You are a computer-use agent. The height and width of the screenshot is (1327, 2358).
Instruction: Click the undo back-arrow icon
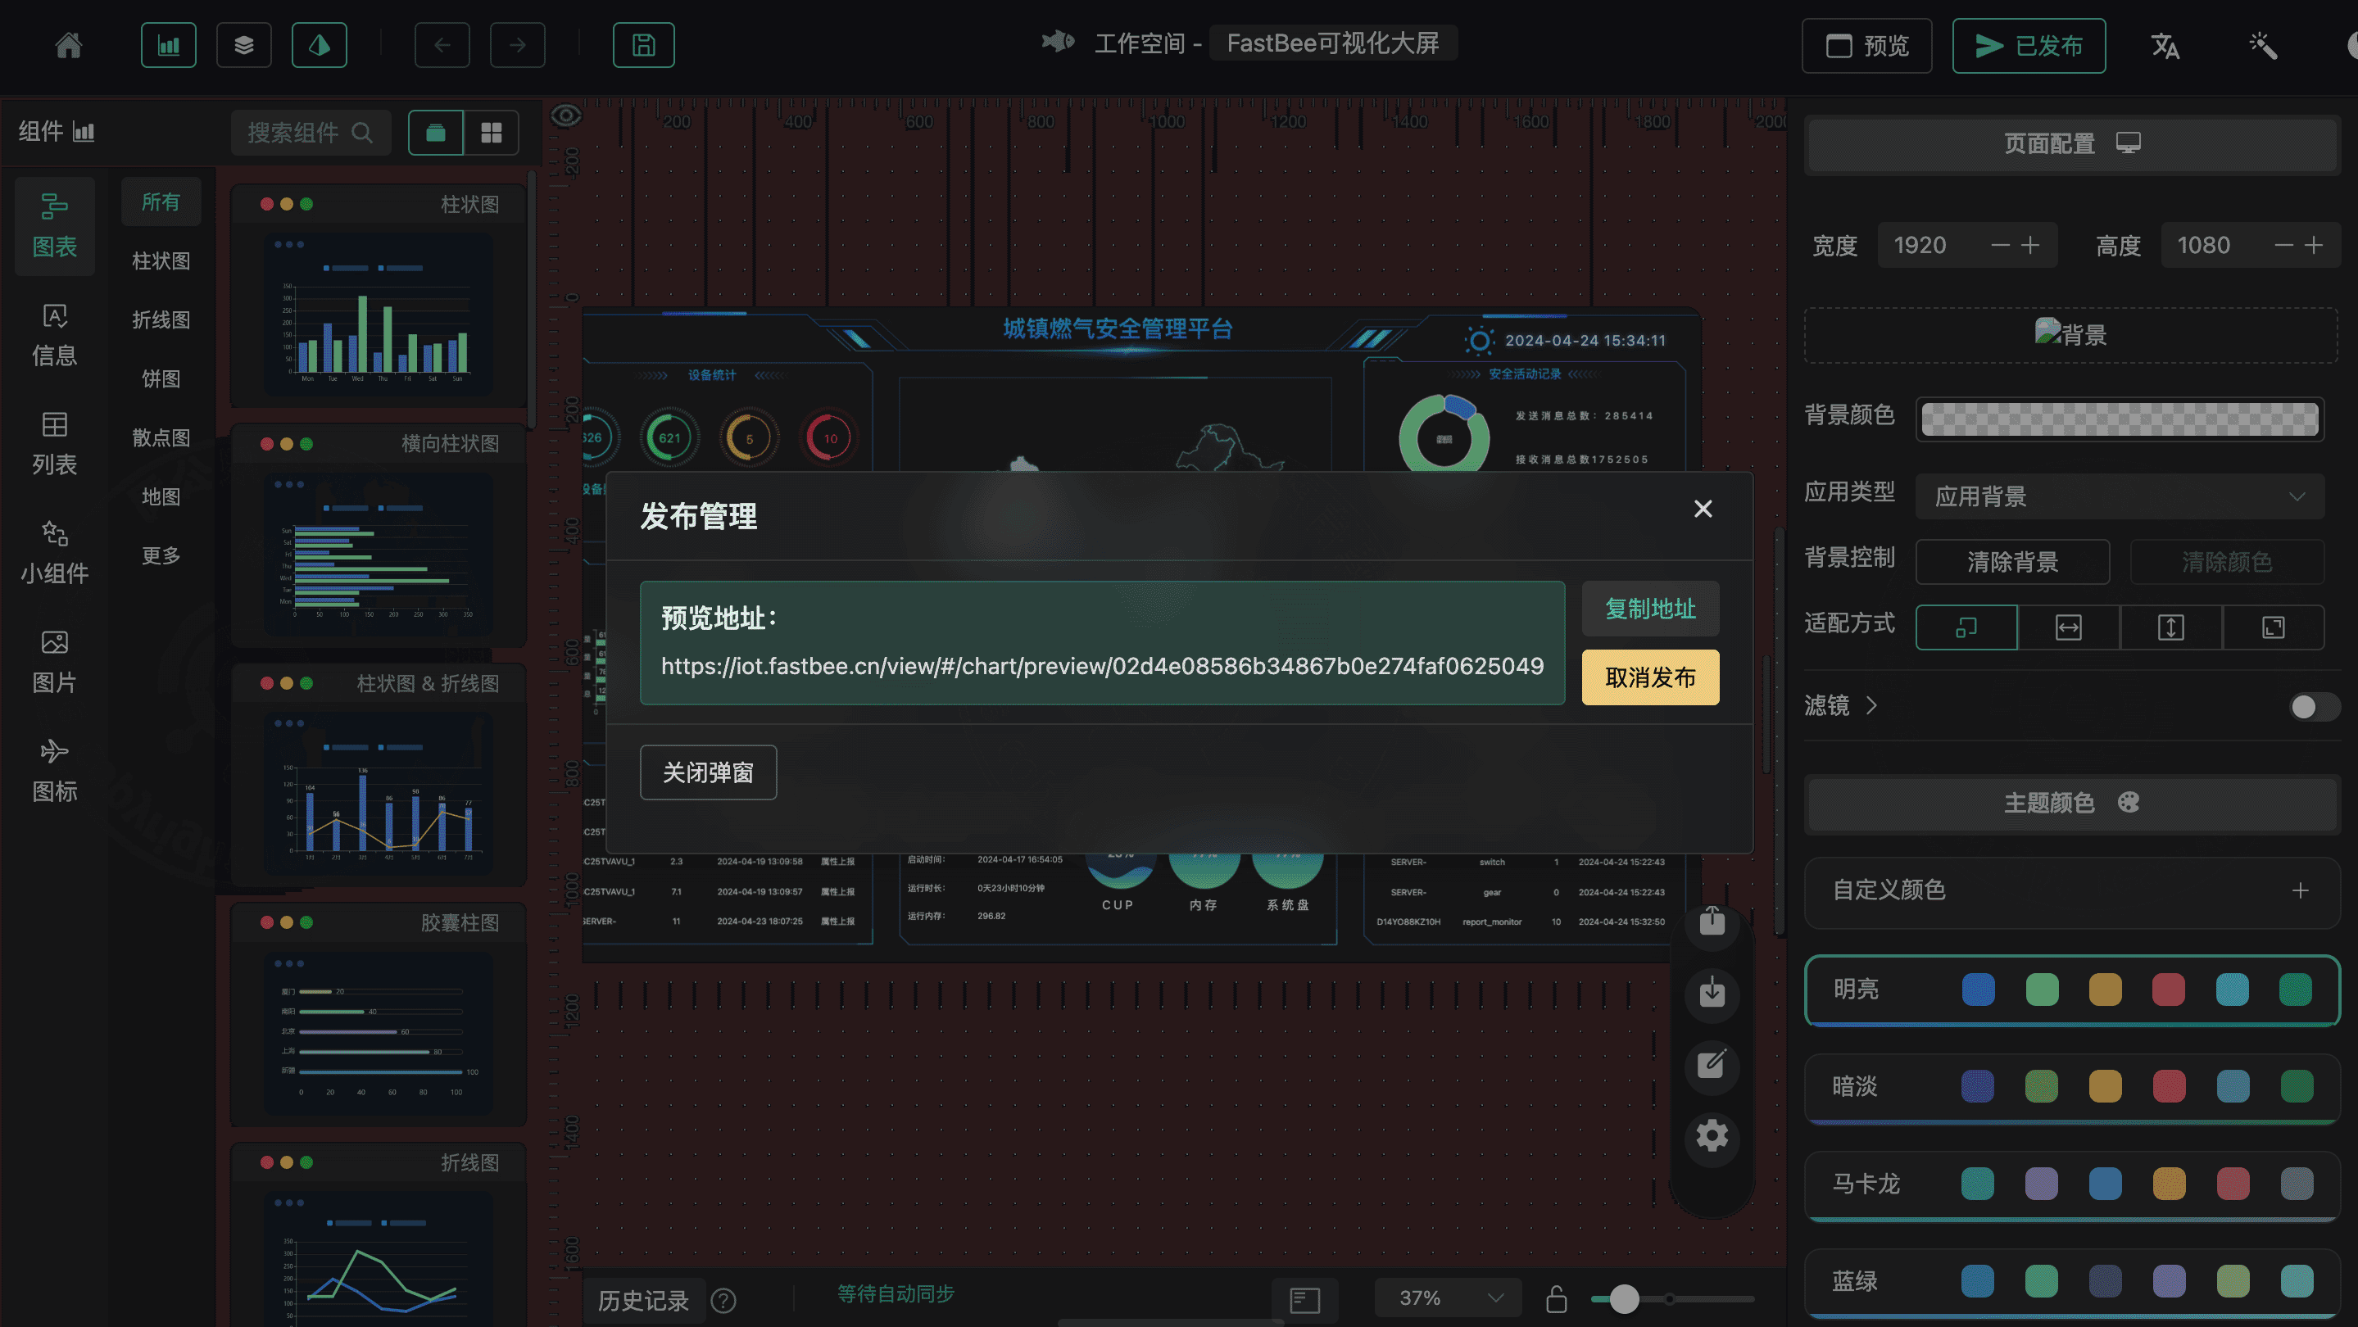442,45
